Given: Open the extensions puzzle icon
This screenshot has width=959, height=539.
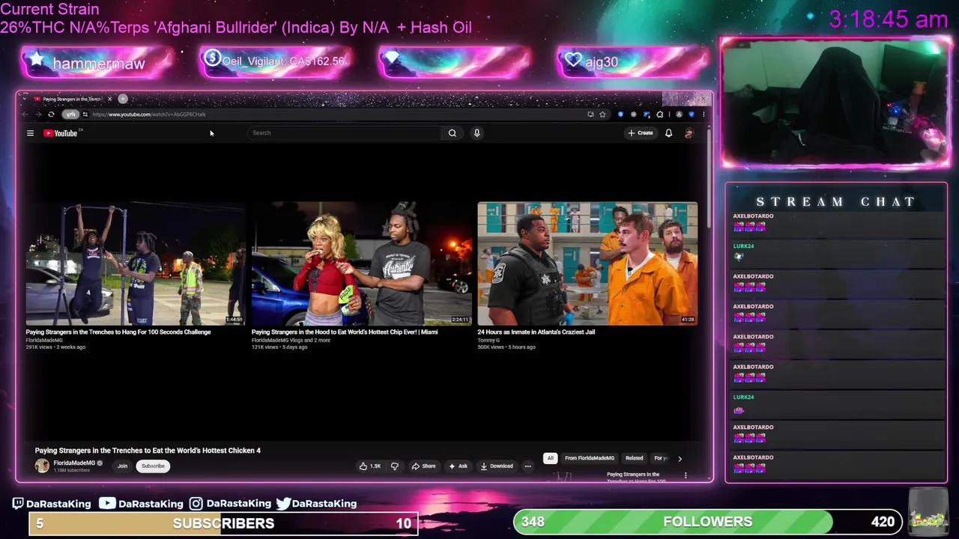Looking at the screenshot, I should pos(659,115).
